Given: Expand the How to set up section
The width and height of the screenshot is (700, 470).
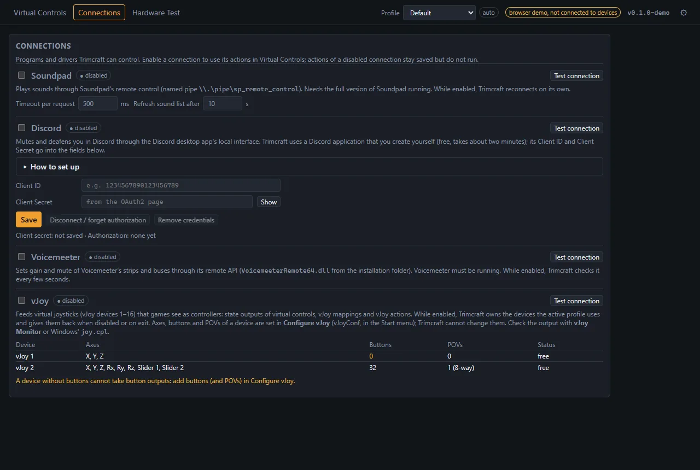Looking at the screenshot, I should click(x=310, y=167).
